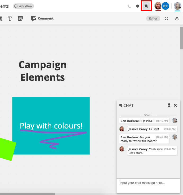Select the sticky note tool
Viewport: 183px width, 195px height.
(x=20, y=19)
